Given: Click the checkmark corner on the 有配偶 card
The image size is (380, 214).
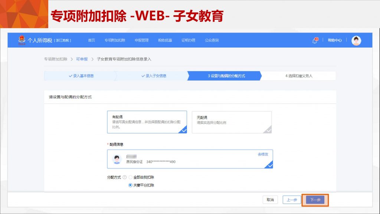Looking at the screenshot, I should [x=183, y=130].
